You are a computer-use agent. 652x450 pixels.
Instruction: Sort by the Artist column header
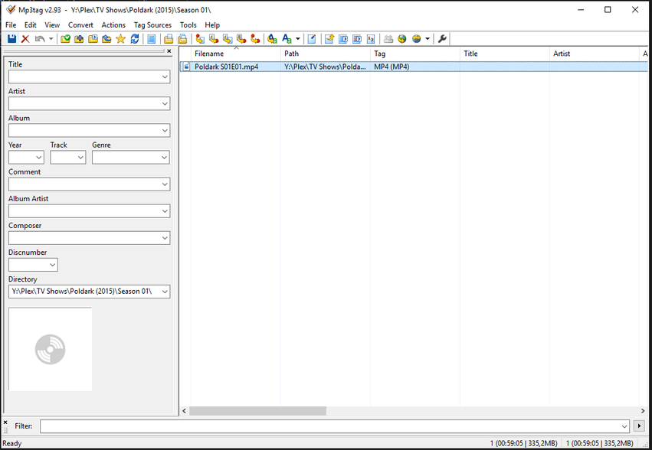595,54
